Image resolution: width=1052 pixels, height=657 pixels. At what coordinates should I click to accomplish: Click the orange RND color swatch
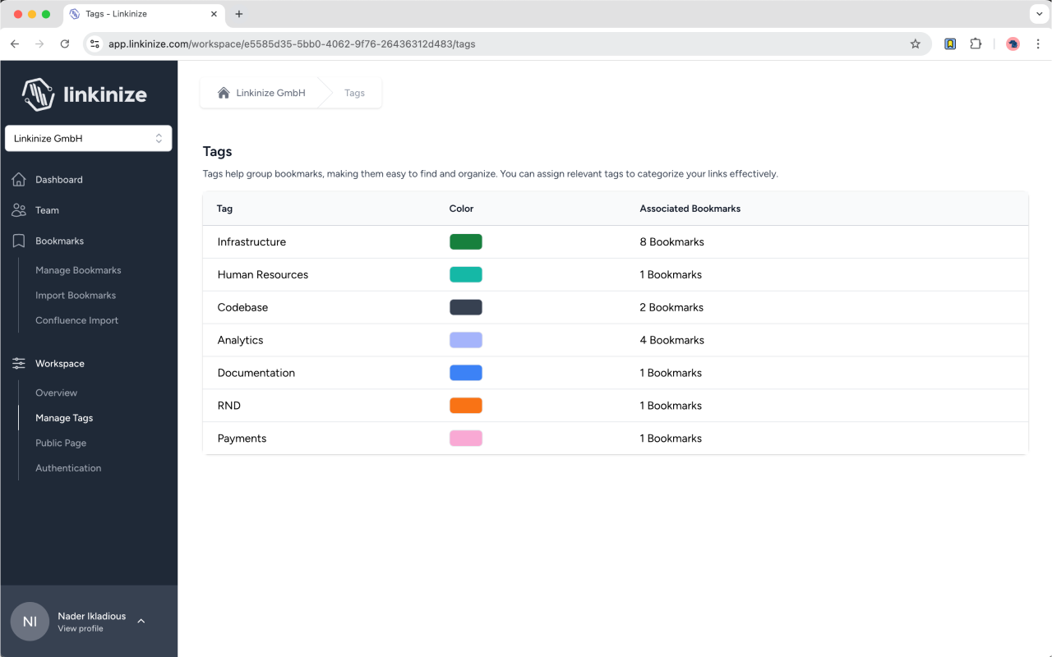pos(465,406)
